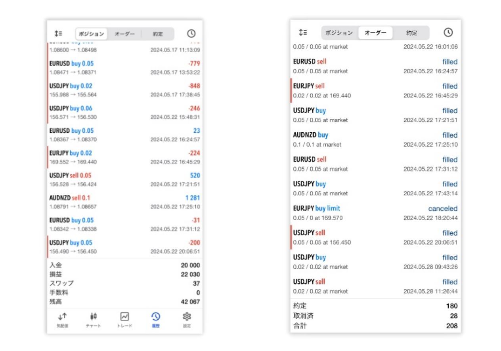
Task: Open the AUDNZD sell 0.1 position entry
Action: point(124,202)
